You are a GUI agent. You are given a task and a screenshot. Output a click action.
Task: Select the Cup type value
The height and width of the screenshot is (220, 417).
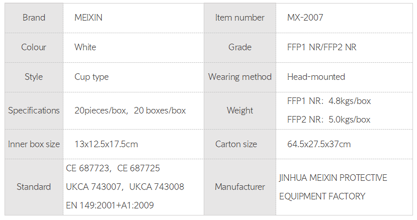tap(92, 77)
